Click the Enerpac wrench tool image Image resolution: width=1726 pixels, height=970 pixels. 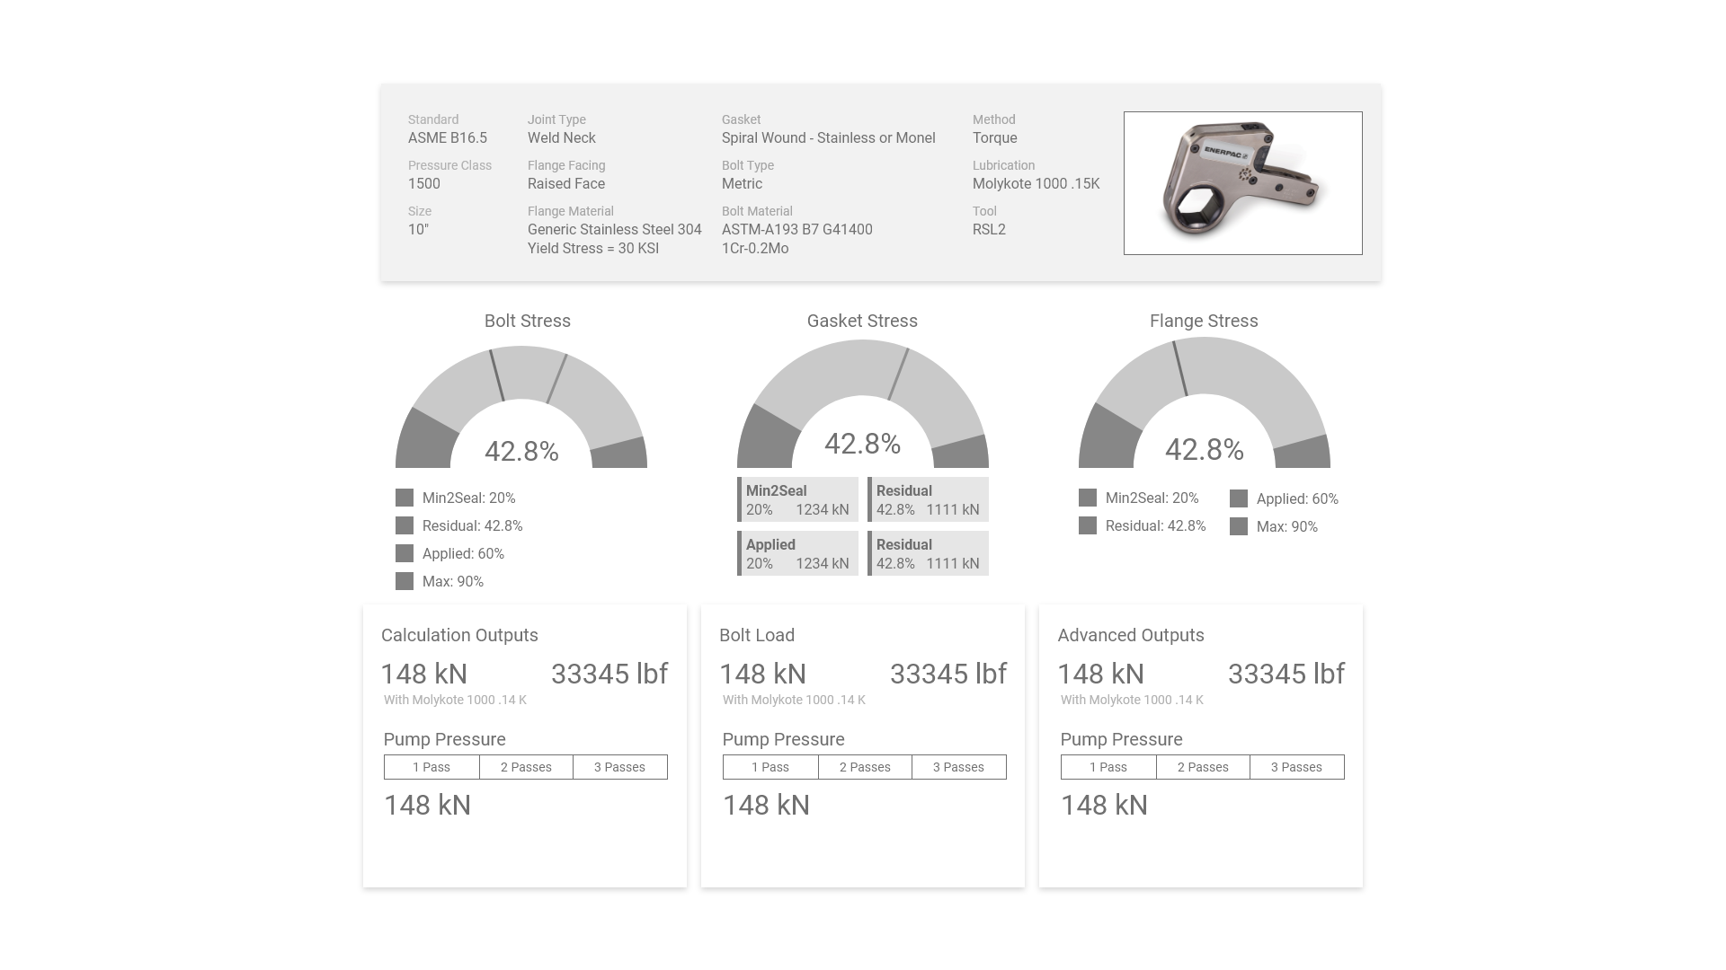pyautogui.click(x=1242, y=183)
